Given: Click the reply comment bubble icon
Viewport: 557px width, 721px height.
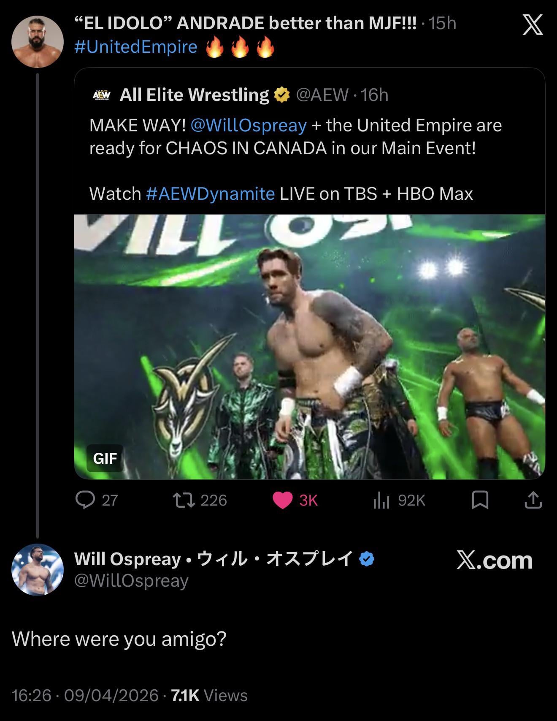Looking at the screenshot, I should [85, 500].
